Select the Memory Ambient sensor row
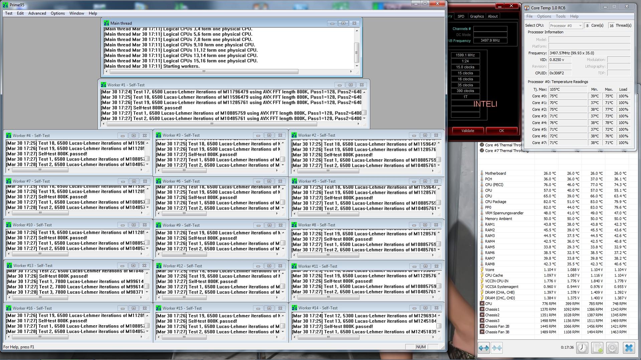This screenshot has height=360, width=641. coord(553,219)
